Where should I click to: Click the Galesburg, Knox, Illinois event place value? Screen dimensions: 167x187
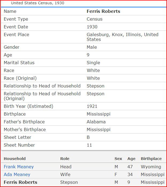[x=122, y=37]
